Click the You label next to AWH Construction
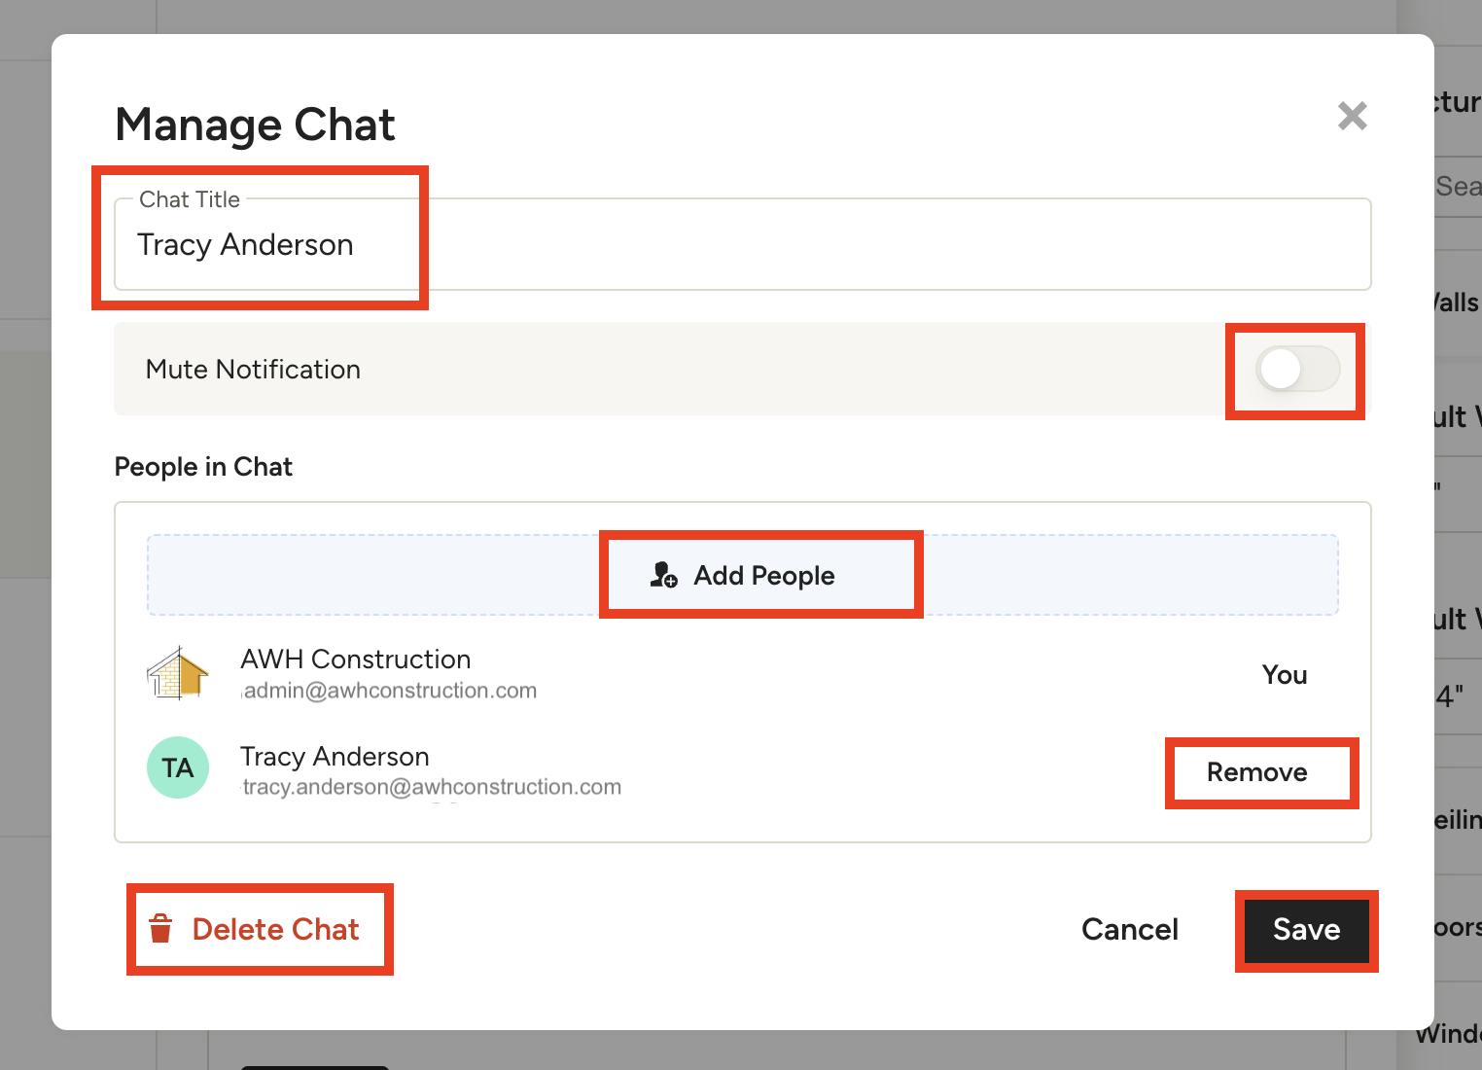This screenshot has width=1482, height=1070. click(1284, 675)
